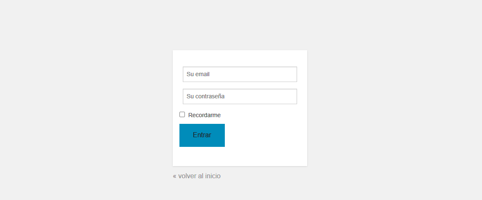Click the word "inicio" in the link

pos(213,176)
